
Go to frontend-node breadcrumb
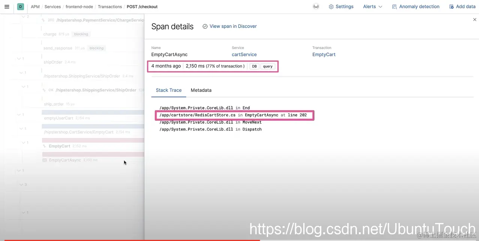click(x=79, y=7)
